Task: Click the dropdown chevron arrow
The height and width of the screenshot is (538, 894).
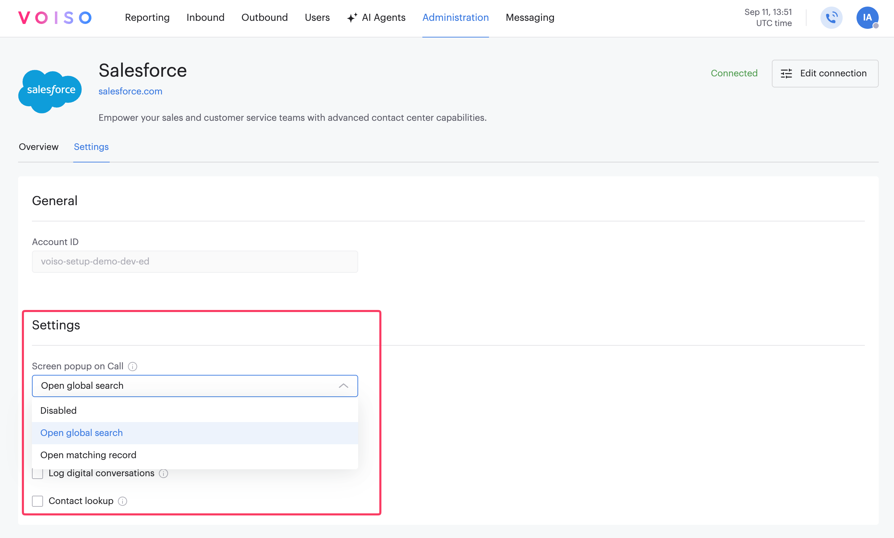Action: [343, 386]
